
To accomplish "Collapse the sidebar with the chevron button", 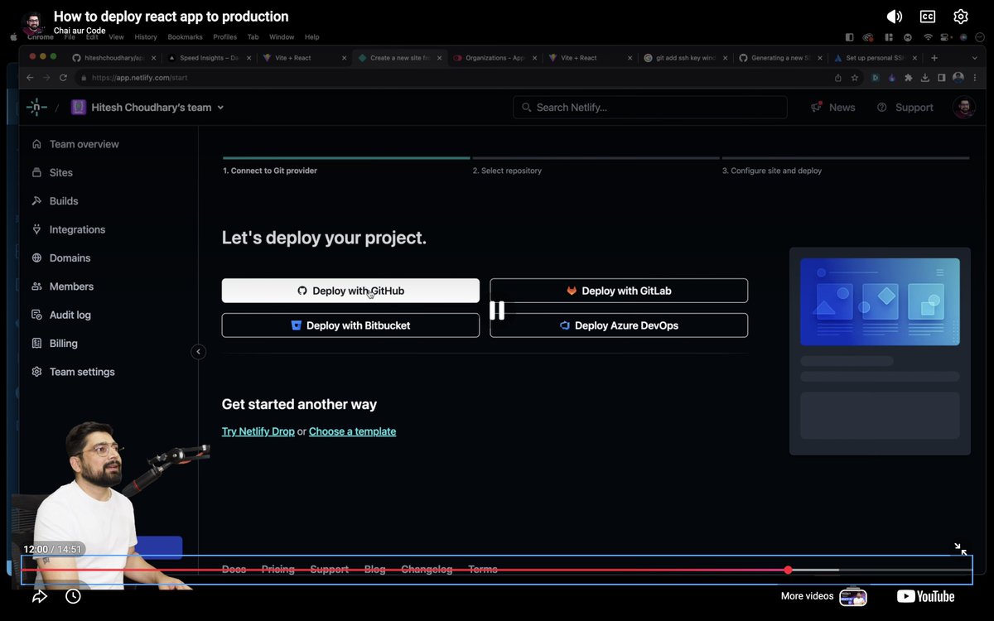I will coord(198,352).
